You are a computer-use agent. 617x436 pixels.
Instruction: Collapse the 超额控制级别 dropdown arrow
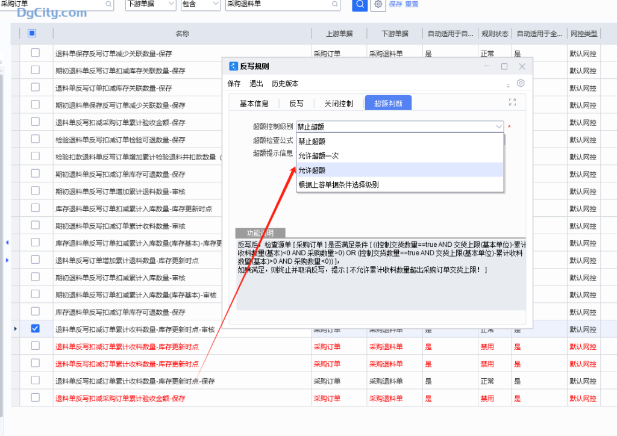pyautogui.click(x=498, y=126)
